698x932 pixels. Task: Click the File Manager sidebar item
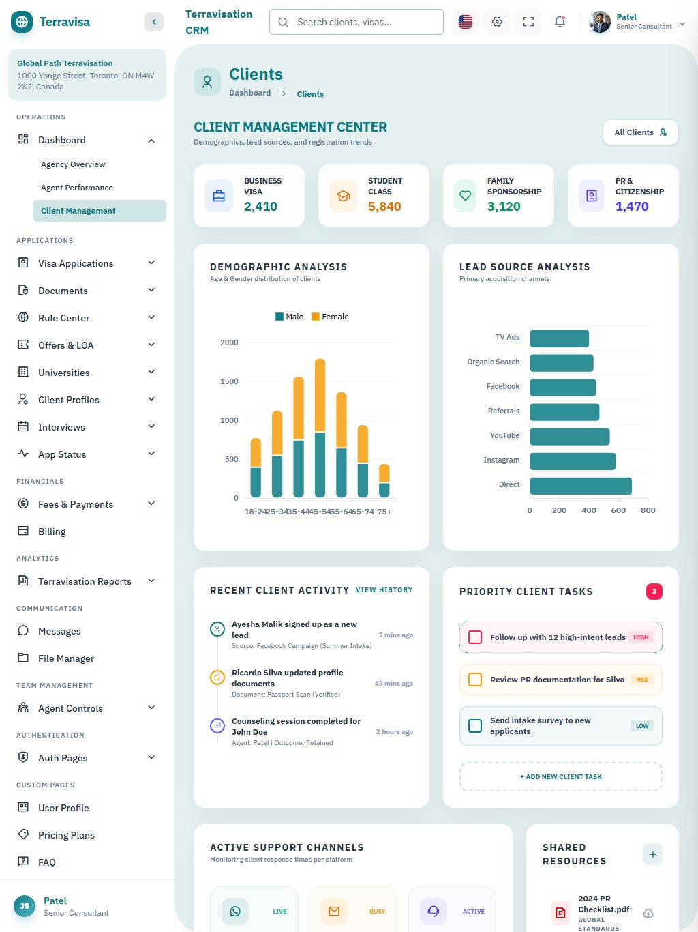87,658
